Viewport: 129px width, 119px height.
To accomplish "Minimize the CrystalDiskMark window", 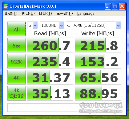I will (108, 6).
